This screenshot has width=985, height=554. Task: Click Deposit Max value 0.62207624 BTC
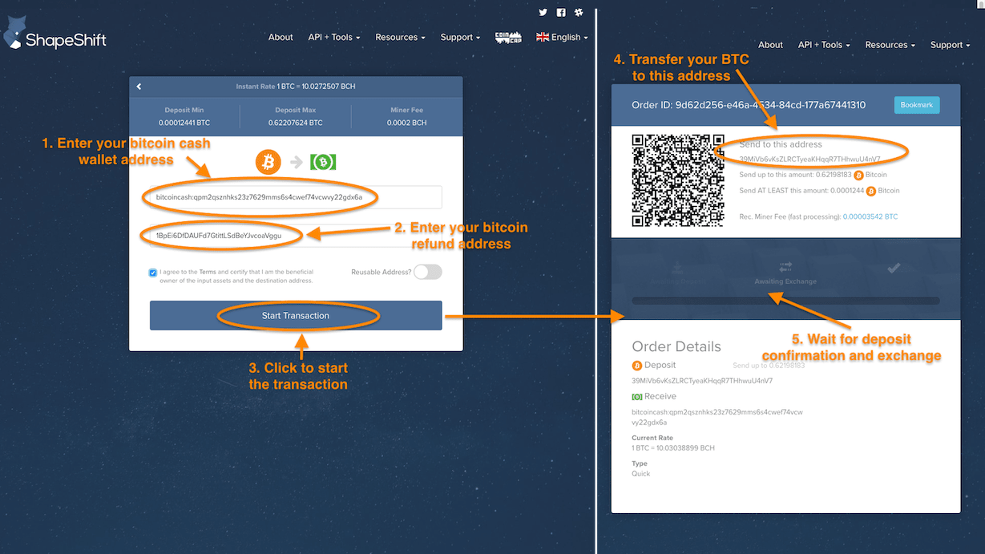(x=296, y=123)
